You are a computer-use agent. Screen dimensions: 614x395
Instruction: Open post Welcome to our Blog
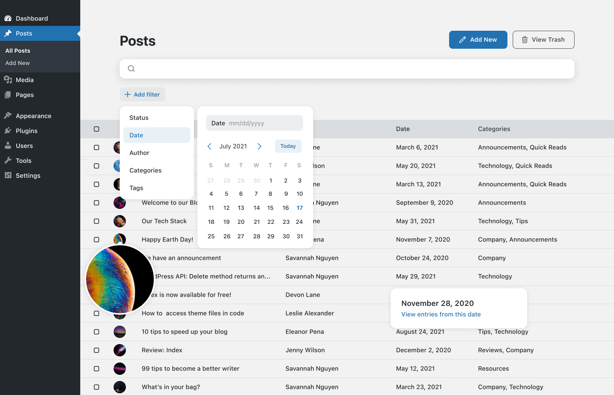(169, 203)
